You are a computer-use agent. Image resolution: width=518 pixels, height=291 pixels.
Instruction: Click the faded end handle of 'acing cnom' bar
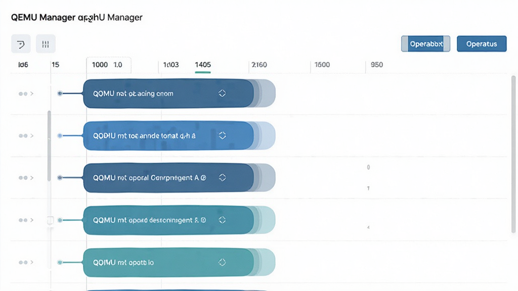pyautogui.click(x=265, y=93)
